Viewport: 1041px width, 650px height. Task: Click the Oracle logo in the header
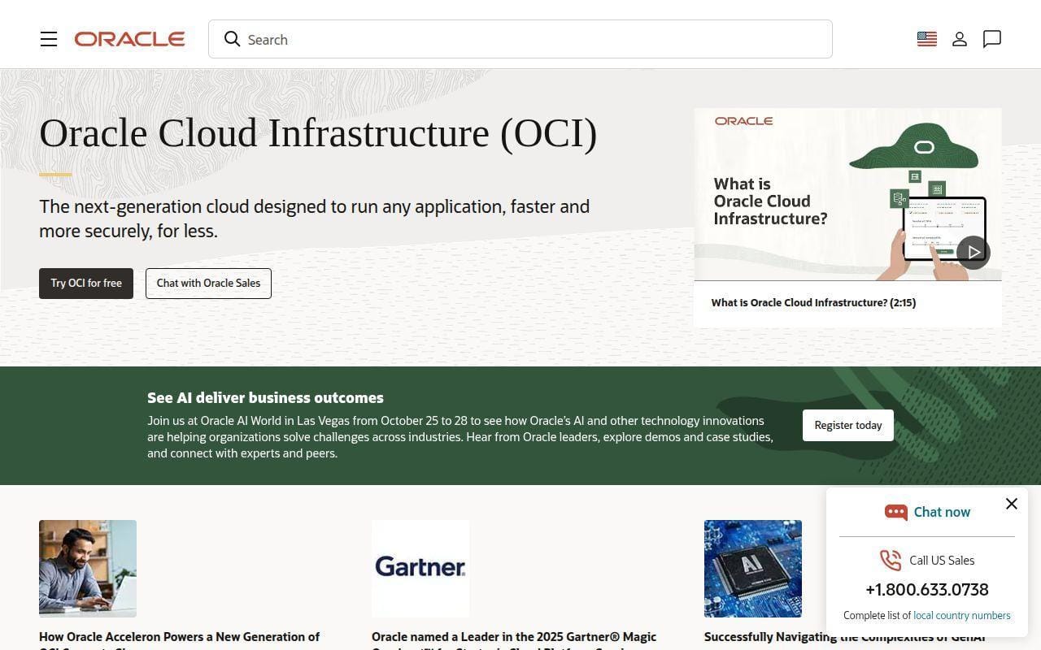pos(129,39)
